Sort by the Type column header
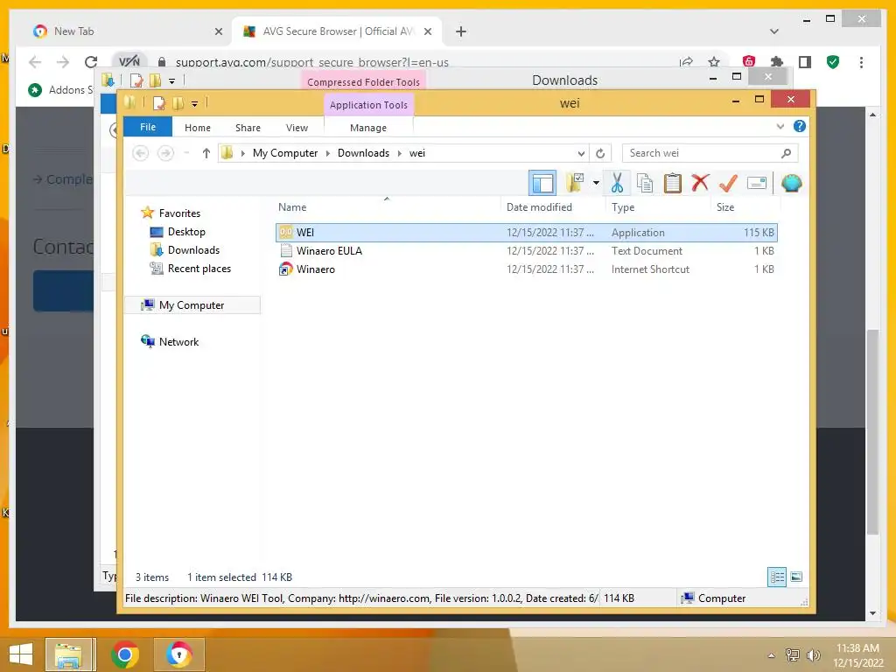Image resolution: width=896 pixels, height=672 pixels. pos(658,207)
